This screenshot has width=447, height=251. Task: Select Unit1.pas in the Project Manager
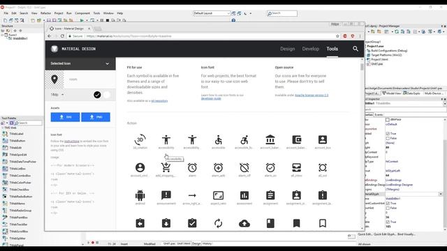click(x=377, y=64)
